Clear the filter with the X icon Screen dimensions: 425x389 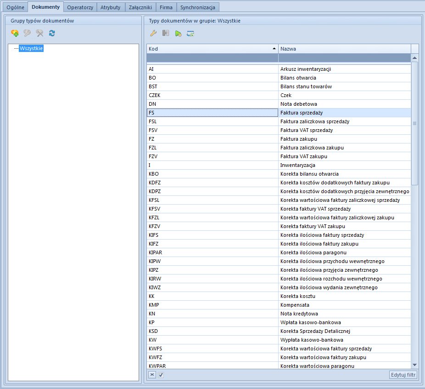click(152, 375)
